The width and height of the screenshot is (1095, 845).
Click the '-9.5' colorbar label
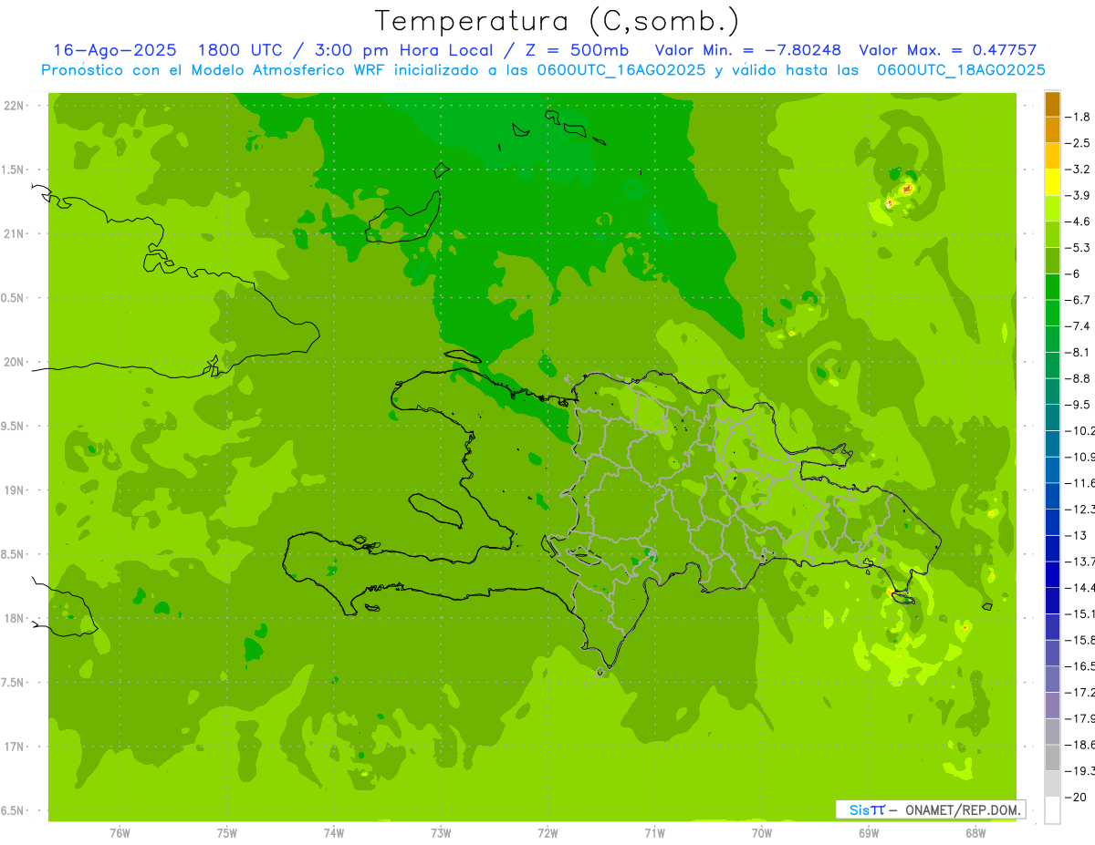[x=1077, y=405]
